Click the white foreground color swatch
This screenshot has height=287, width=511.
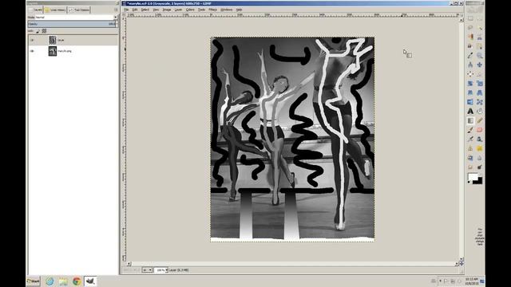(x=472, y=177)
